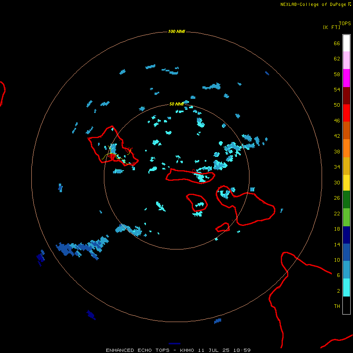Click the navy swatch near 14-18

(346, 235)
